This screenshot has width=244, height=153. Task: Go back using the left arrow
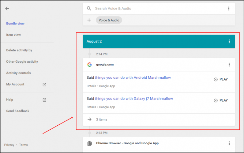pos(7,8)
